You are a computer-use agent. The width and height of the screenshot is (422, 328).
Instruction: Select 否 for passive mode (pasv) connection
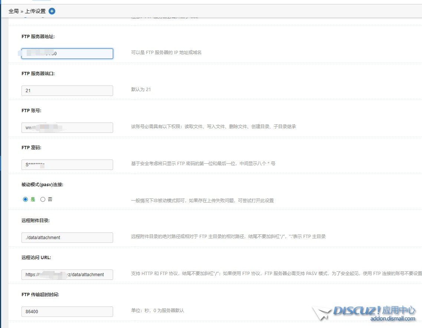point(43,199)
